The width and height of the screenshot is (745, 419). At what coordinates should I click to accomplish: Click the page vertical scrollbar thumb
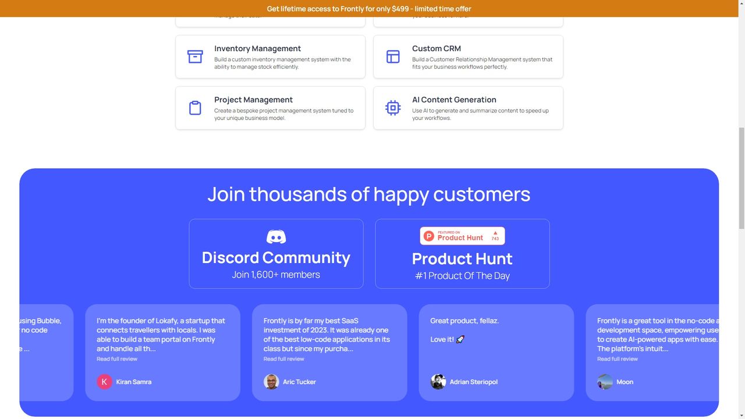pyautogui.click(x=742, y=177)
